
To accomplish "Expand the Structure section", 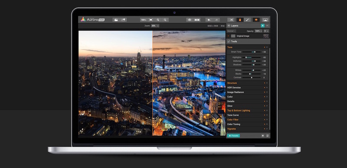I will coord(267,83).
